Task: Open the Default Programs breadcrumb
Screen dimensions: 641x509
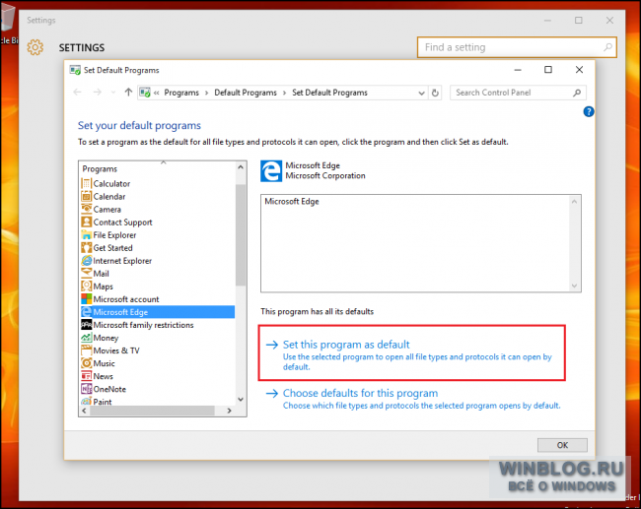Action: [246, 93]
